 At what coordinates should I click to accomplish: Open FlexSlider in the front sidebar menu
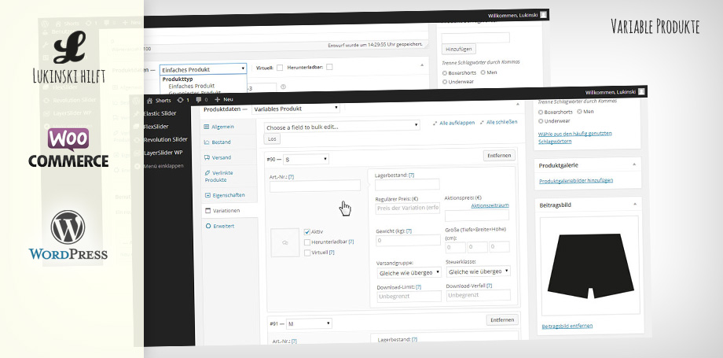(156, 126)
